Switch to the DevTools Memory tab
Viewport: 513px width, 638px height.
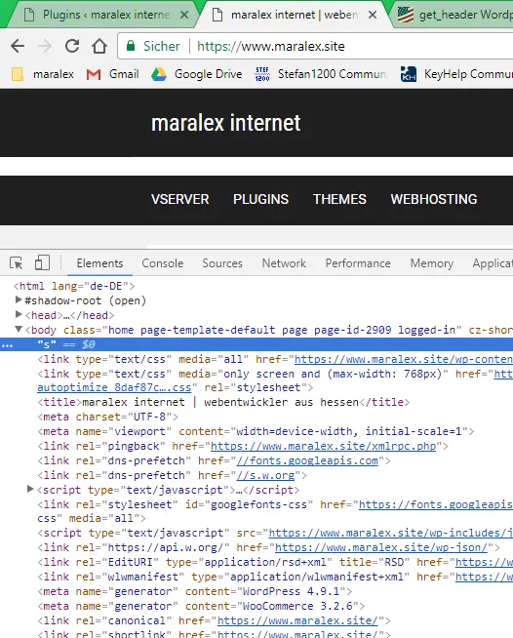[x=432, y=263]
